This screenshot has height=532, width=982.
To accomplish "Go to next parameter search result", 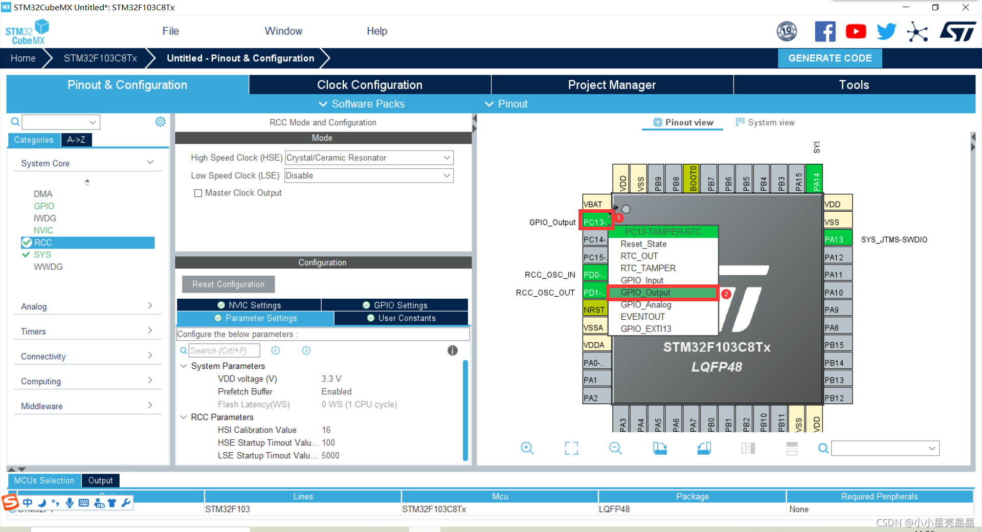I will tap(306, 350).
